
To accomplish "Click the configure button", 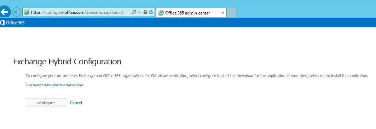I will (46, 102).
